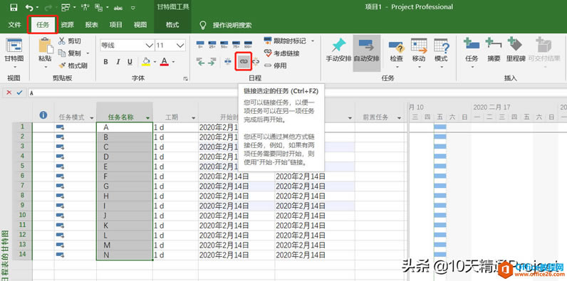Switch to Resource (资源) tab

point(67,25)
